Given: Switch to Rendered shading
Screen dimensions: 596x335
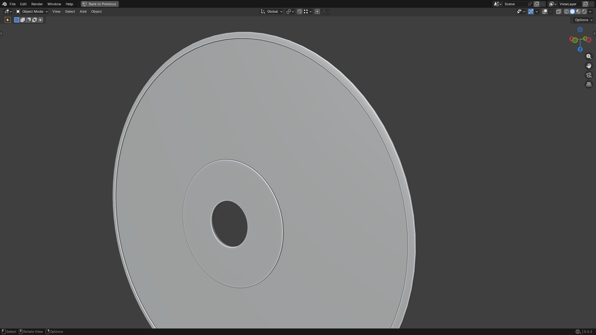Looking at the screenshot, I should [584, 11].
